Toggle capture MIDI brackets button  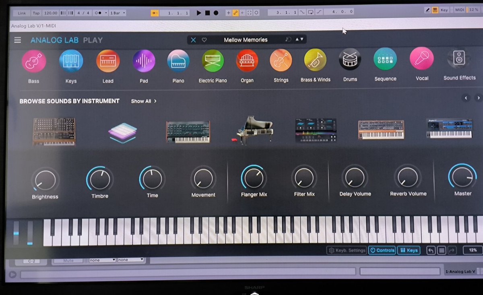click(x=249, y=13)
